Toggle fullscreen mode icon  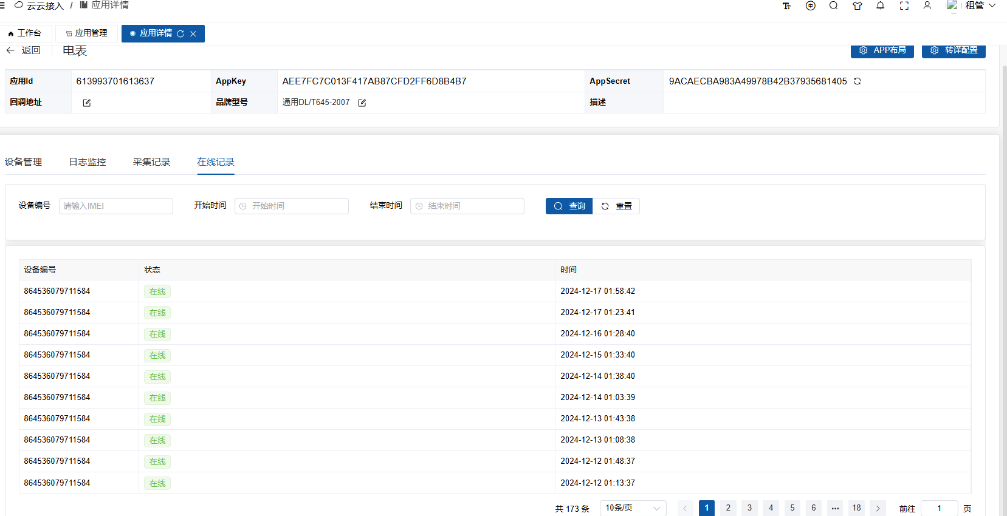[904, 5]
